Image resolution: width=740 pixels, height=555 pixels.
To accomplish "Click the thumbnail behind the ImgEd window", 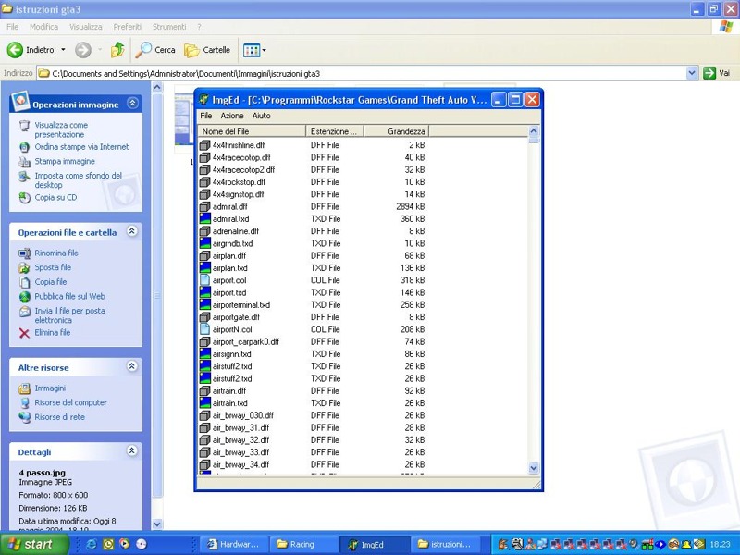I will 183,119.
